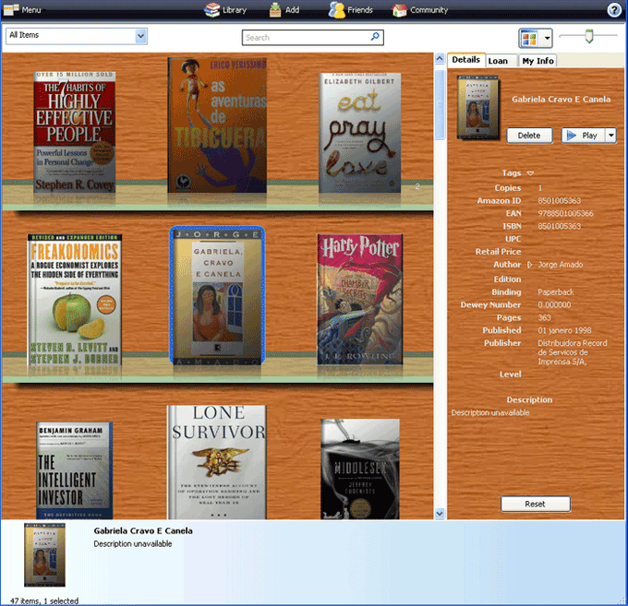Click the Reset button
The height and width of the screenshot is (606, 628).
[x=535, y=504]
